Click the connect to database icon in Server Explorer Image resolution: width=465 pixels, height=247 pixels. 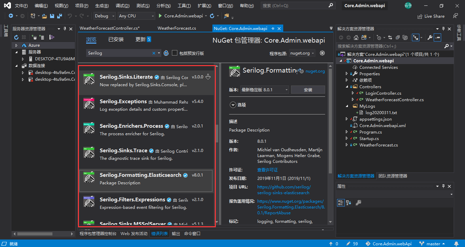[33, 37]
